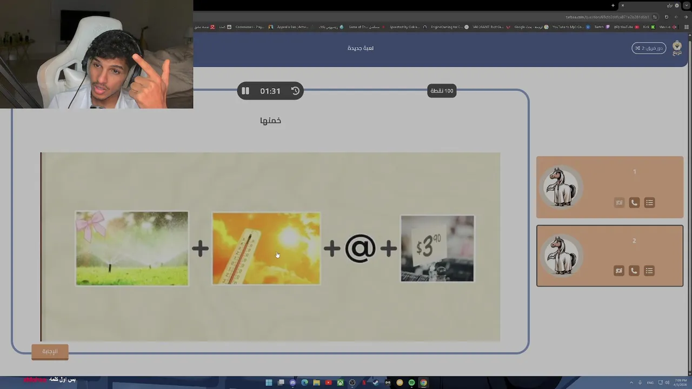Open the tab search dropdown arrow
Image resolution: width=692 pixels, height=389 pixels.
[687, 5]
